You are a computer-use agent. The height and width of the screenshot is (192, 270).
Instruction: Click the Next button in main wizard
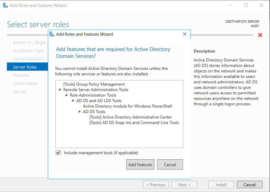point(184,185)
